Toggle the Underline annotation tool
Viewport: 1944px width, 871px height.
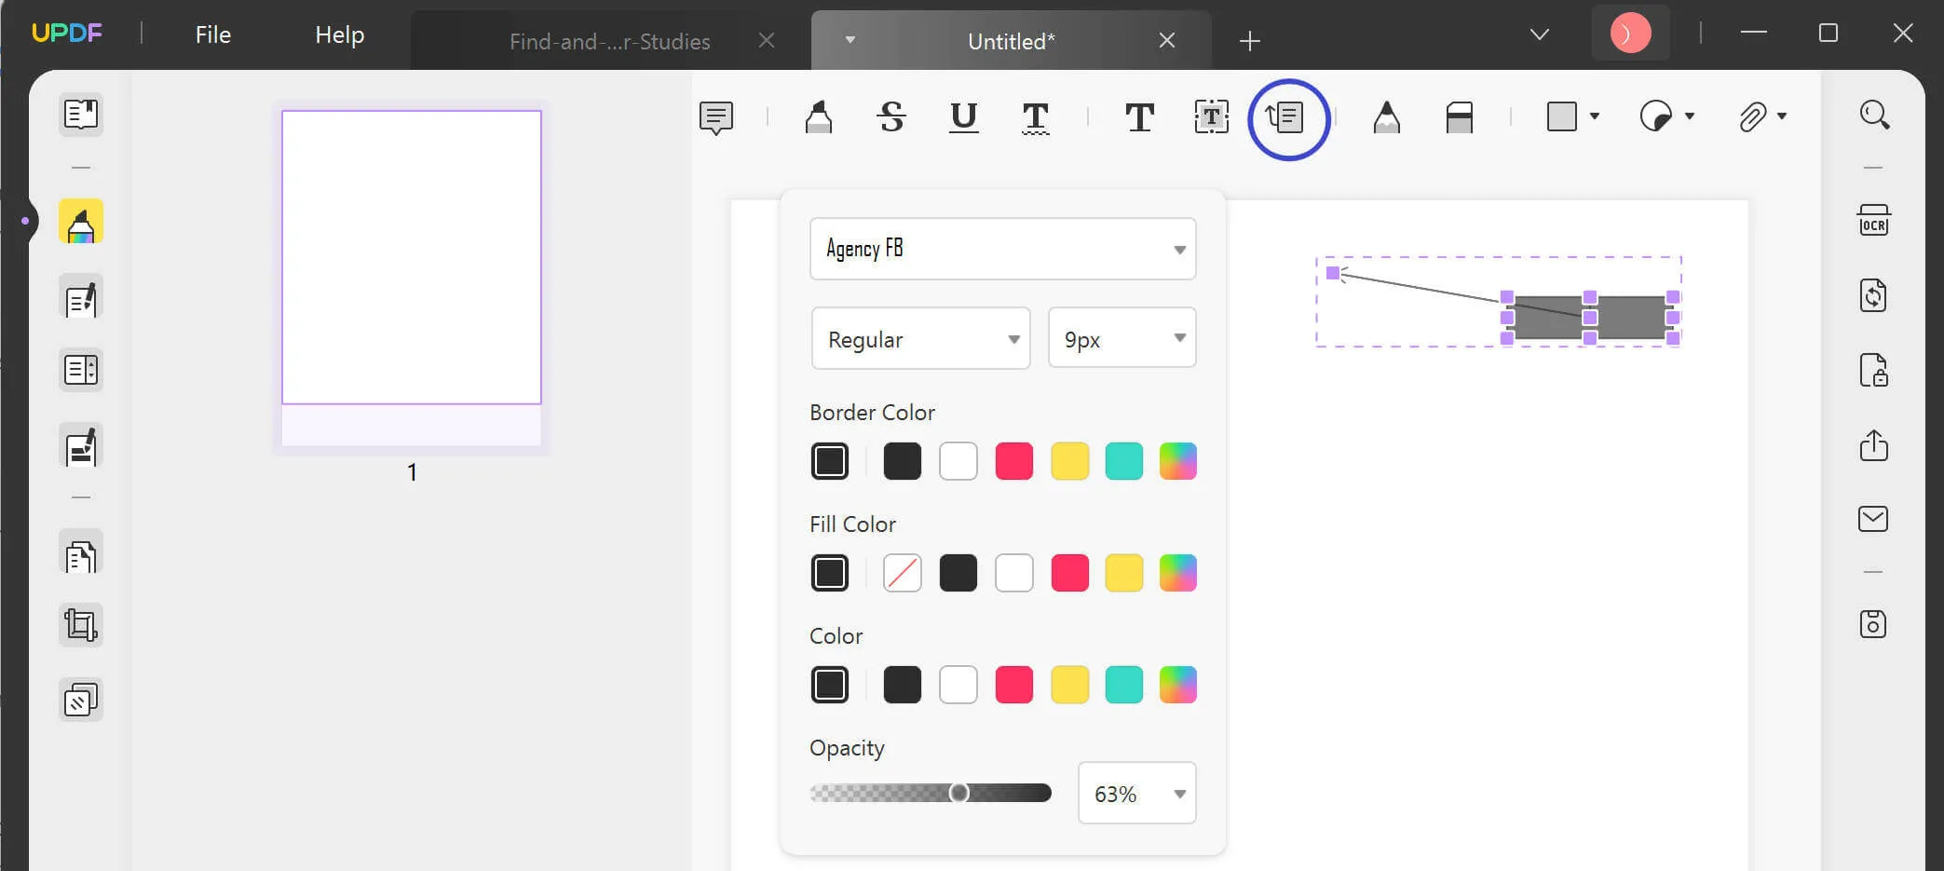pos(963,116)
